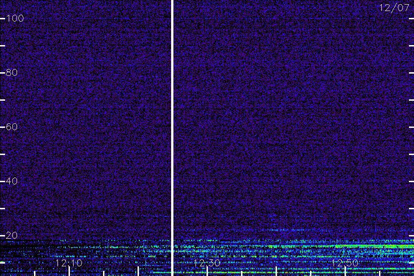The width and height of the screenshot is (414, 276).
Task: Click the 12:10 time label
Action: (69, 263)
